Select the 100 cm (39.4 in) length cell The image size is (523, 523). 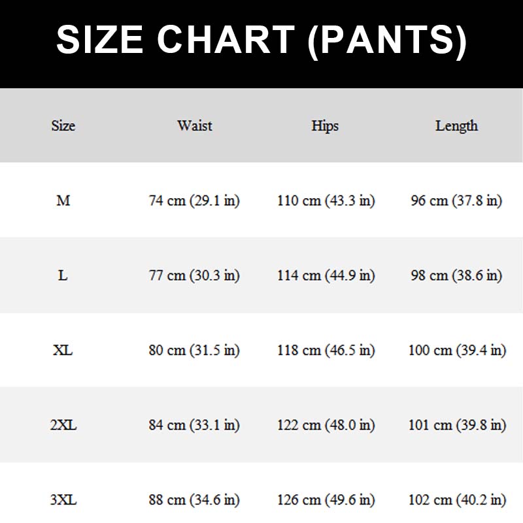click(x=457, y=350)
